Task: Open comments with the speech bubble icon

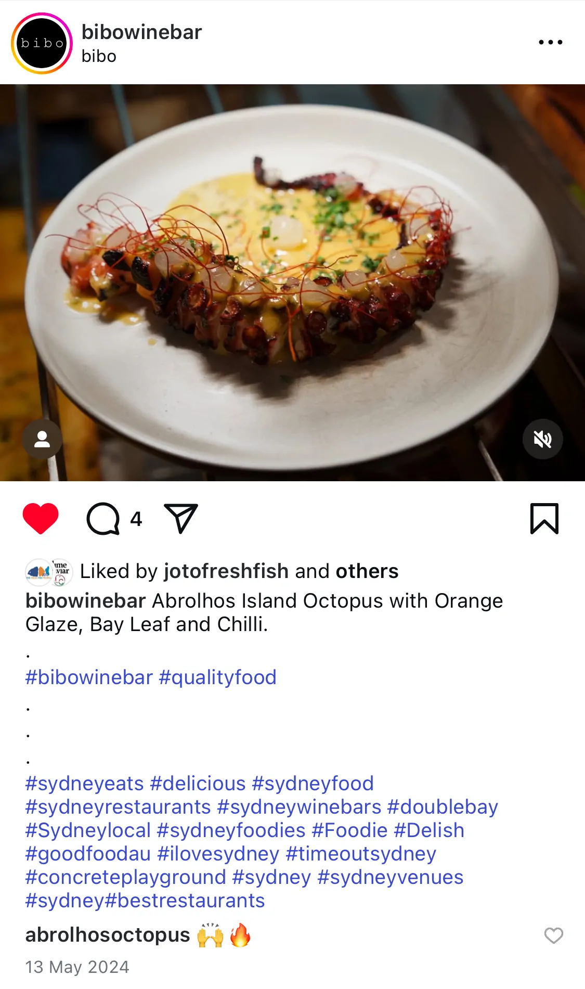Action: 103,518
